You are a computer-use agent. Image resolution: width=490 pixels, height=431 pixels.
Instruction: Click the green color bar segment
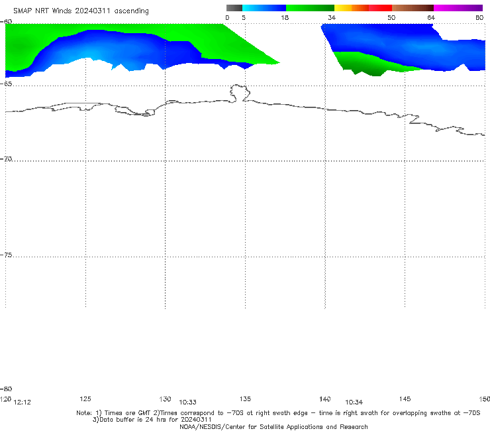click(x=310, y=8)
